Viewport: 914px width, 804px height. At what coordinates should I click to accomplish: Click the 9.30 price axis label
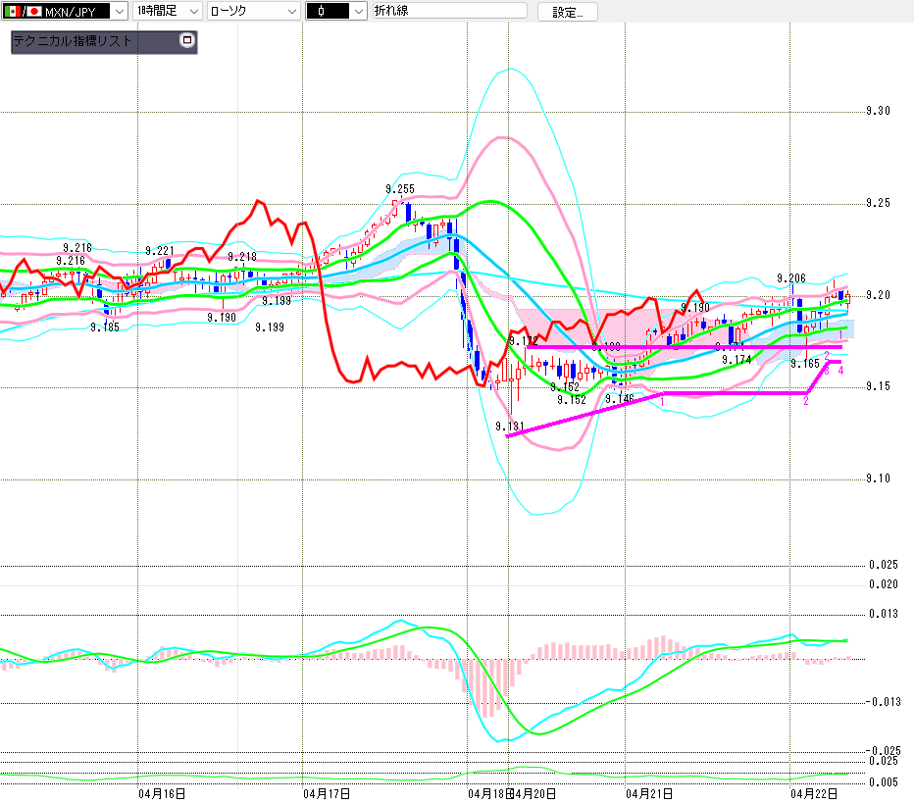(878, 112)
